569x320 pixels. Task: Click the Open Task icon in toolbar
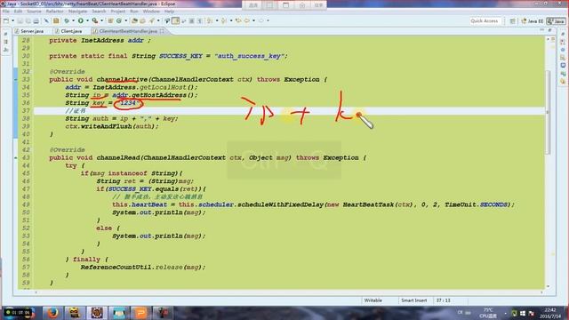pyautogui.click(x=142, y=20)
